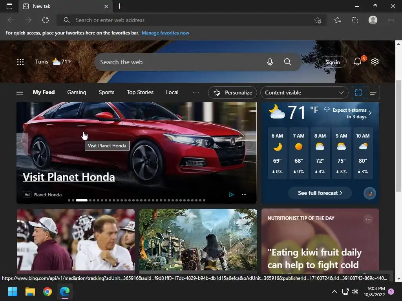Refresh the page with reload icon
Viewport: 402px width, 301px height.
point(46,20)
